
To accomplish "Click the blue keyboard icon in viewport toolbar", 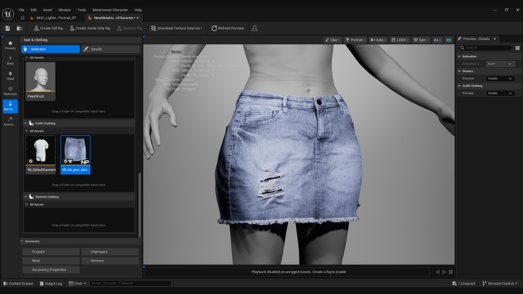I will [x=449, y=40].
